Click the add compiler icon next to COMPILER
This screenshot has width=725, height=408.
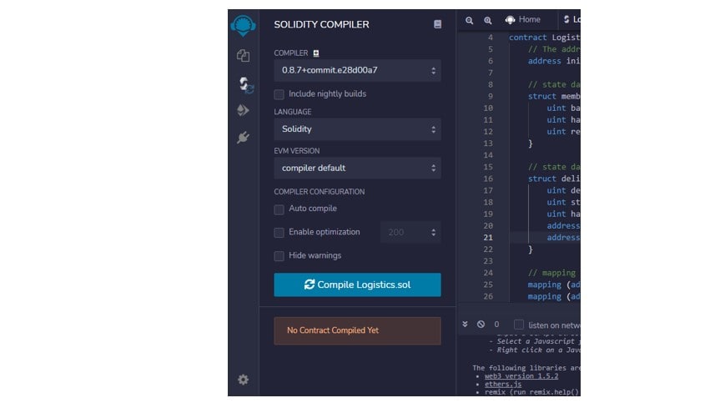click(x=316, y=53)
